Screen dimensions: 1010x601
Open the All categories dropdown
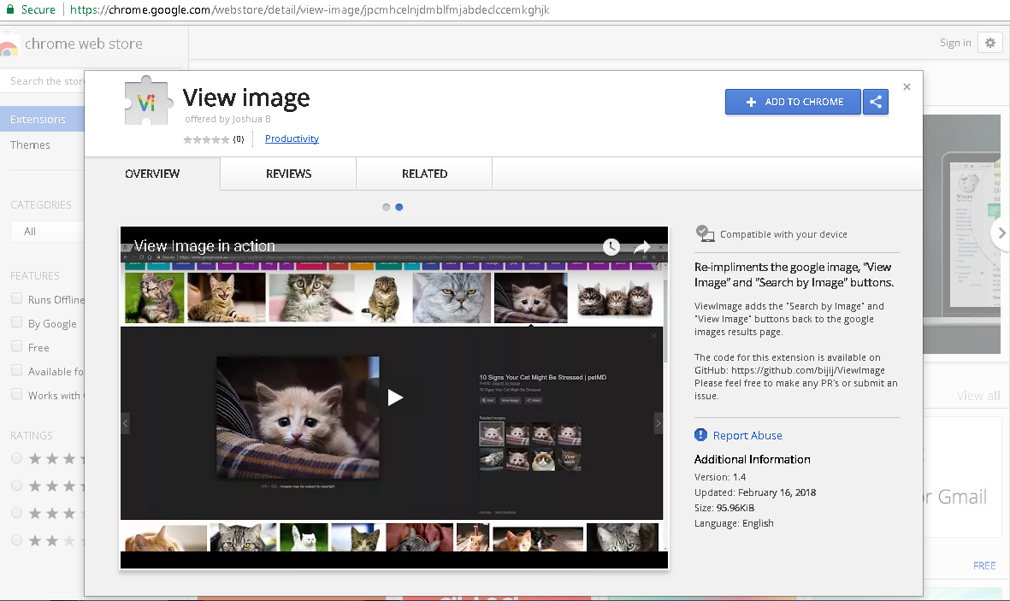coord(47,232)
